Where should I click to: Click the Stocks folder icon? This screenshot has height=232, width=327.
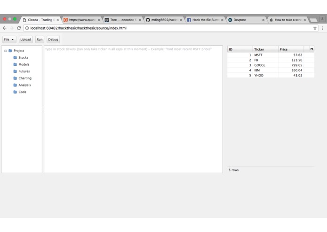(15, 57)
